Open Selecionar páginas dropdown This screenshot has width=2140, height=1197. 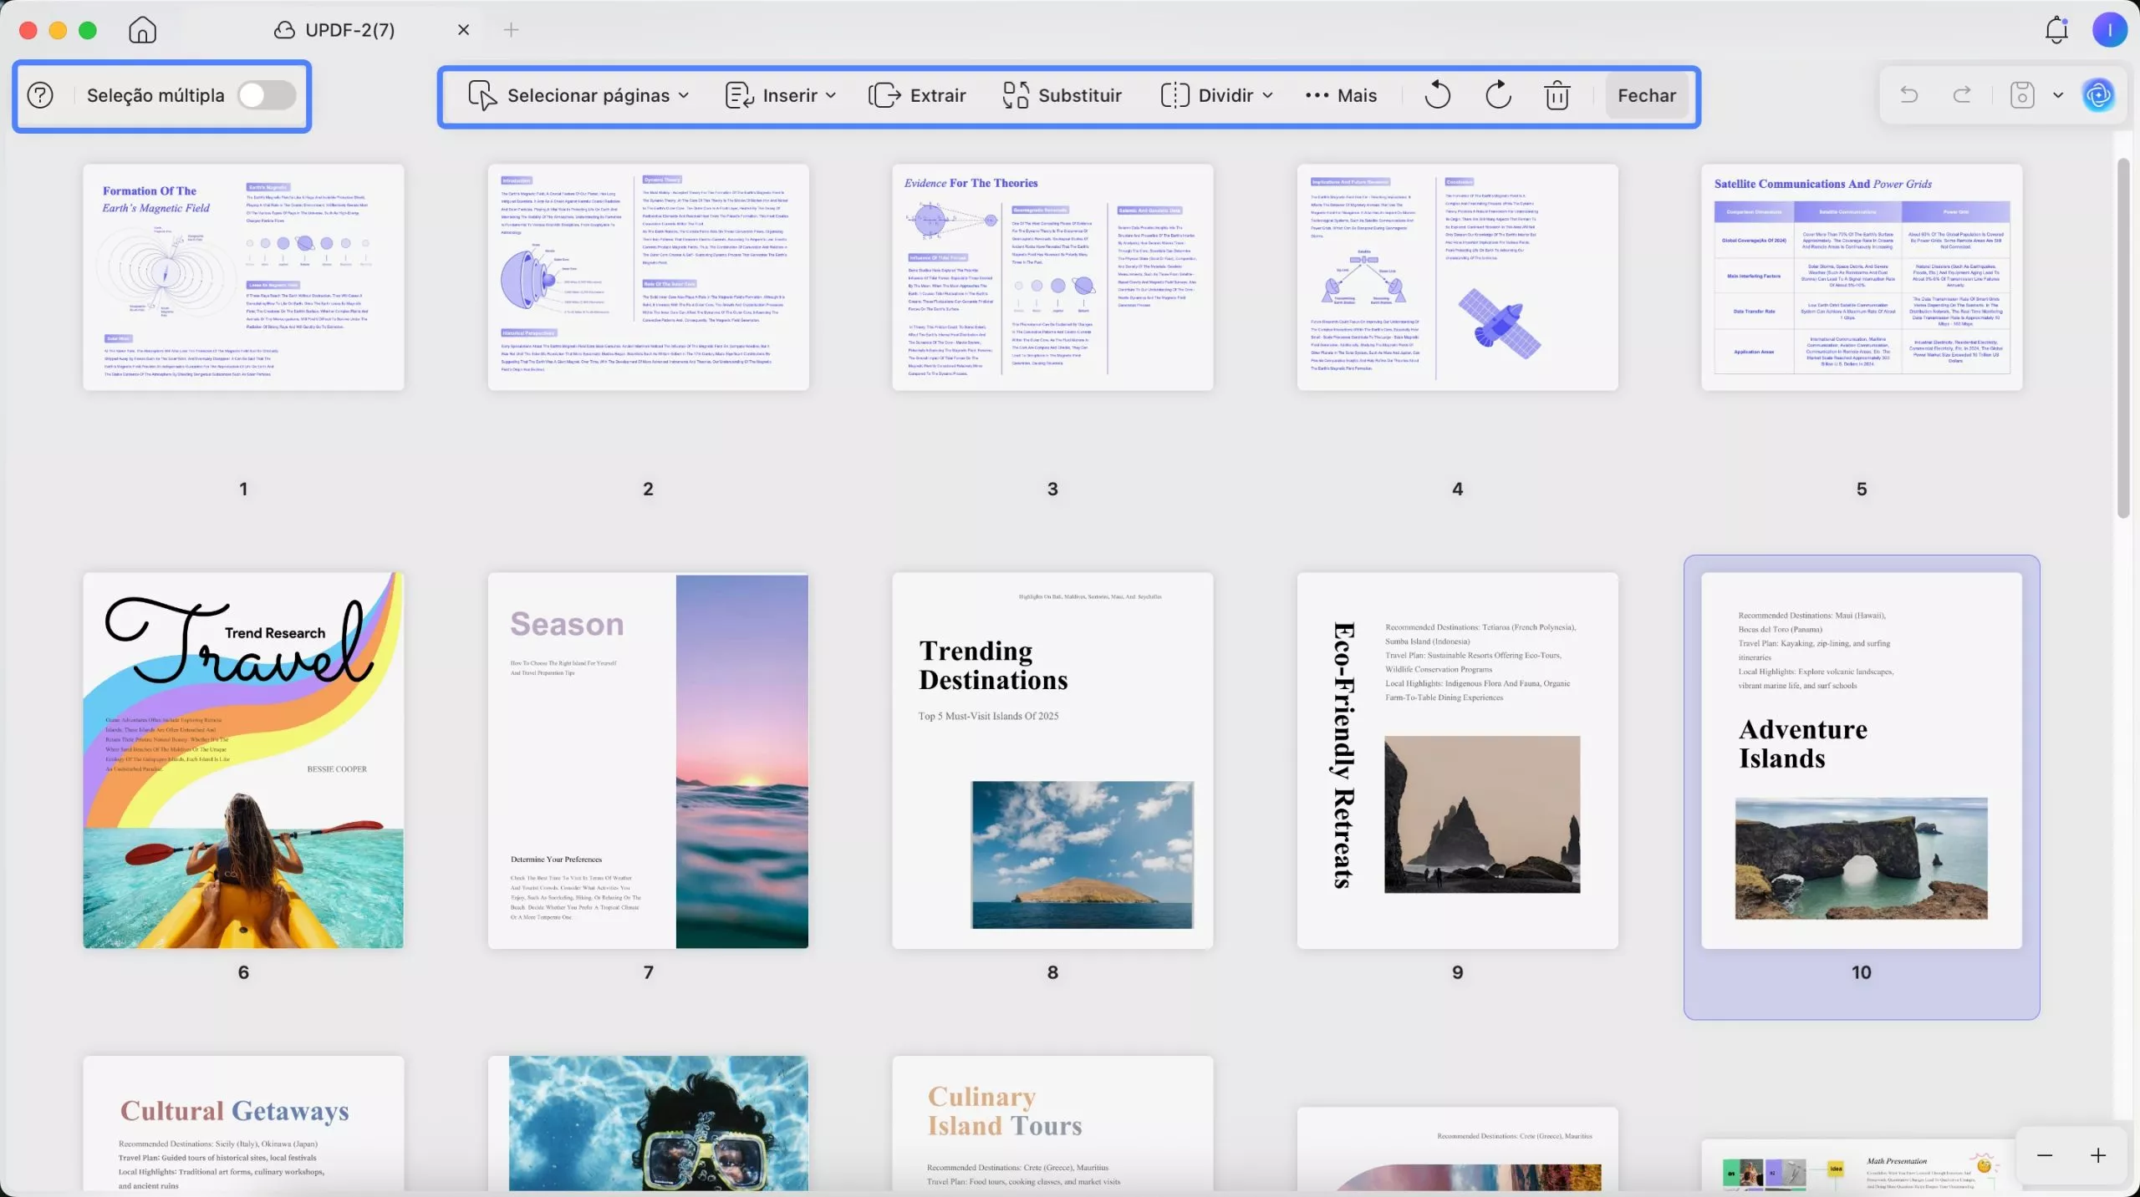point(578,95)
